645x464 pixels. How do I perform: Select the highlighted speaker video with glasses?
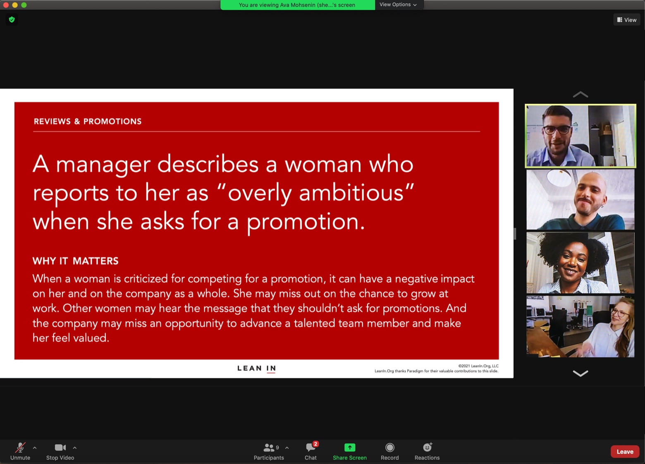(580, 136)
